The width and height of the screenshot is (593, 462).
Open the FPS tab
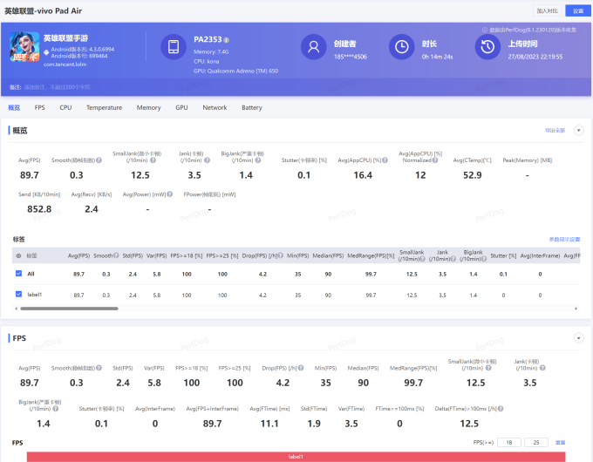pyautogui.click(x=40, y=108)
